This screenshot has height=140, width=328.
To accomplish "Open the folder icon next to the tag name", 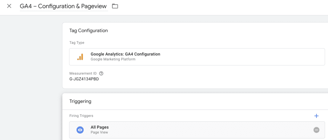I will 115,6.
